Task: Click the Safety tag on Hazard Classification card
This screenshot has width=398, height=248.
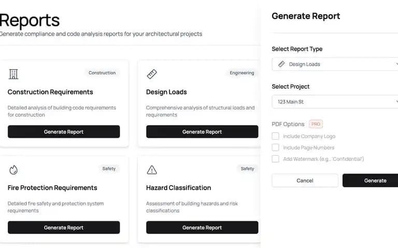Action: click(x=247, y=168)
